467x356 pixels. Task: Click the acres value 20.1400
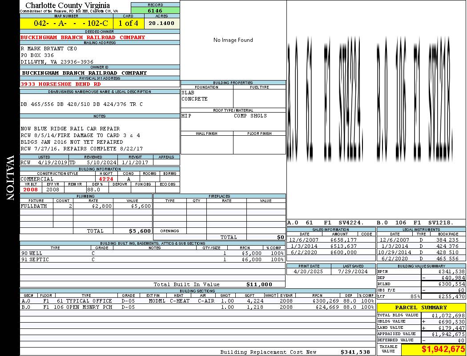(161, 23)
